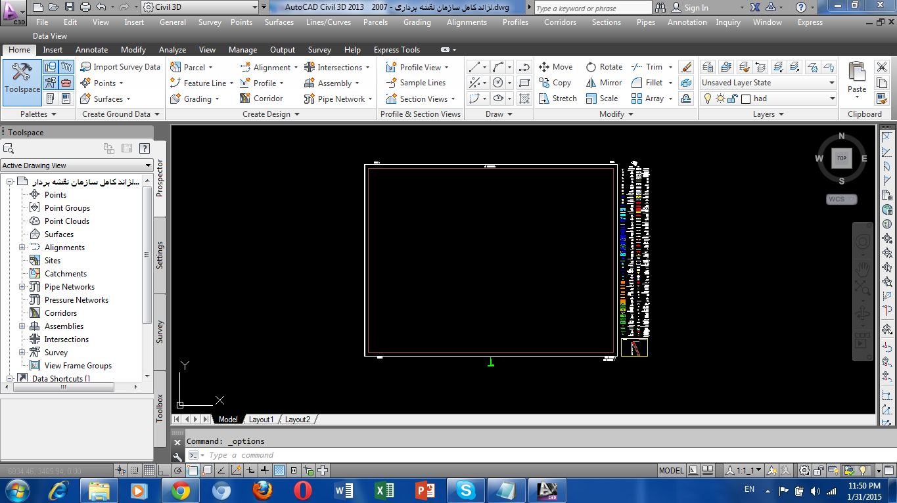Click the Trim tool
Image resolution: width=897 pixels, height=503 pixels.
tap(647, 67)
